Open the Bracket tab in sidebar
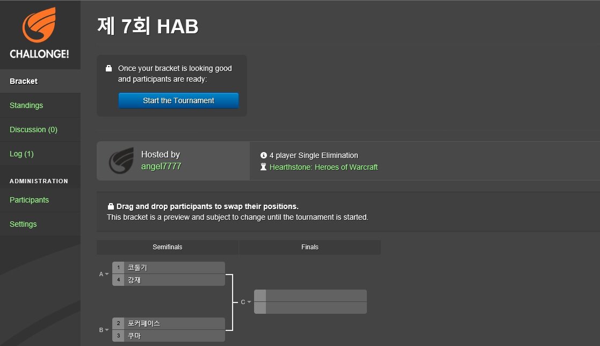The image size is (600, 346). [x=24, y=81]
